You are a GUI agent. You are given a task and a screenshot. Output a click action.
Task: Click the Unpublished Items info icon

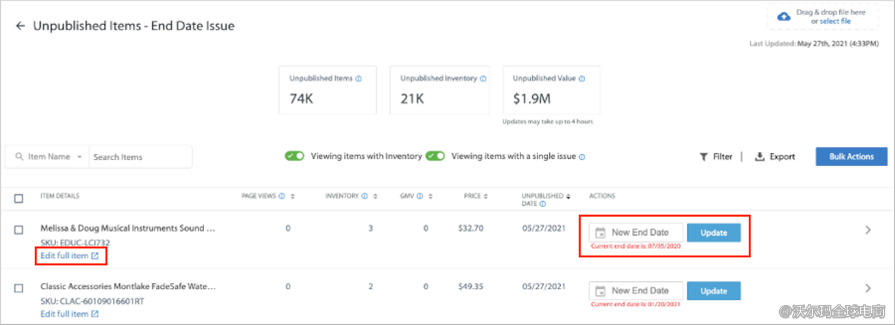[x=359, y=79]
